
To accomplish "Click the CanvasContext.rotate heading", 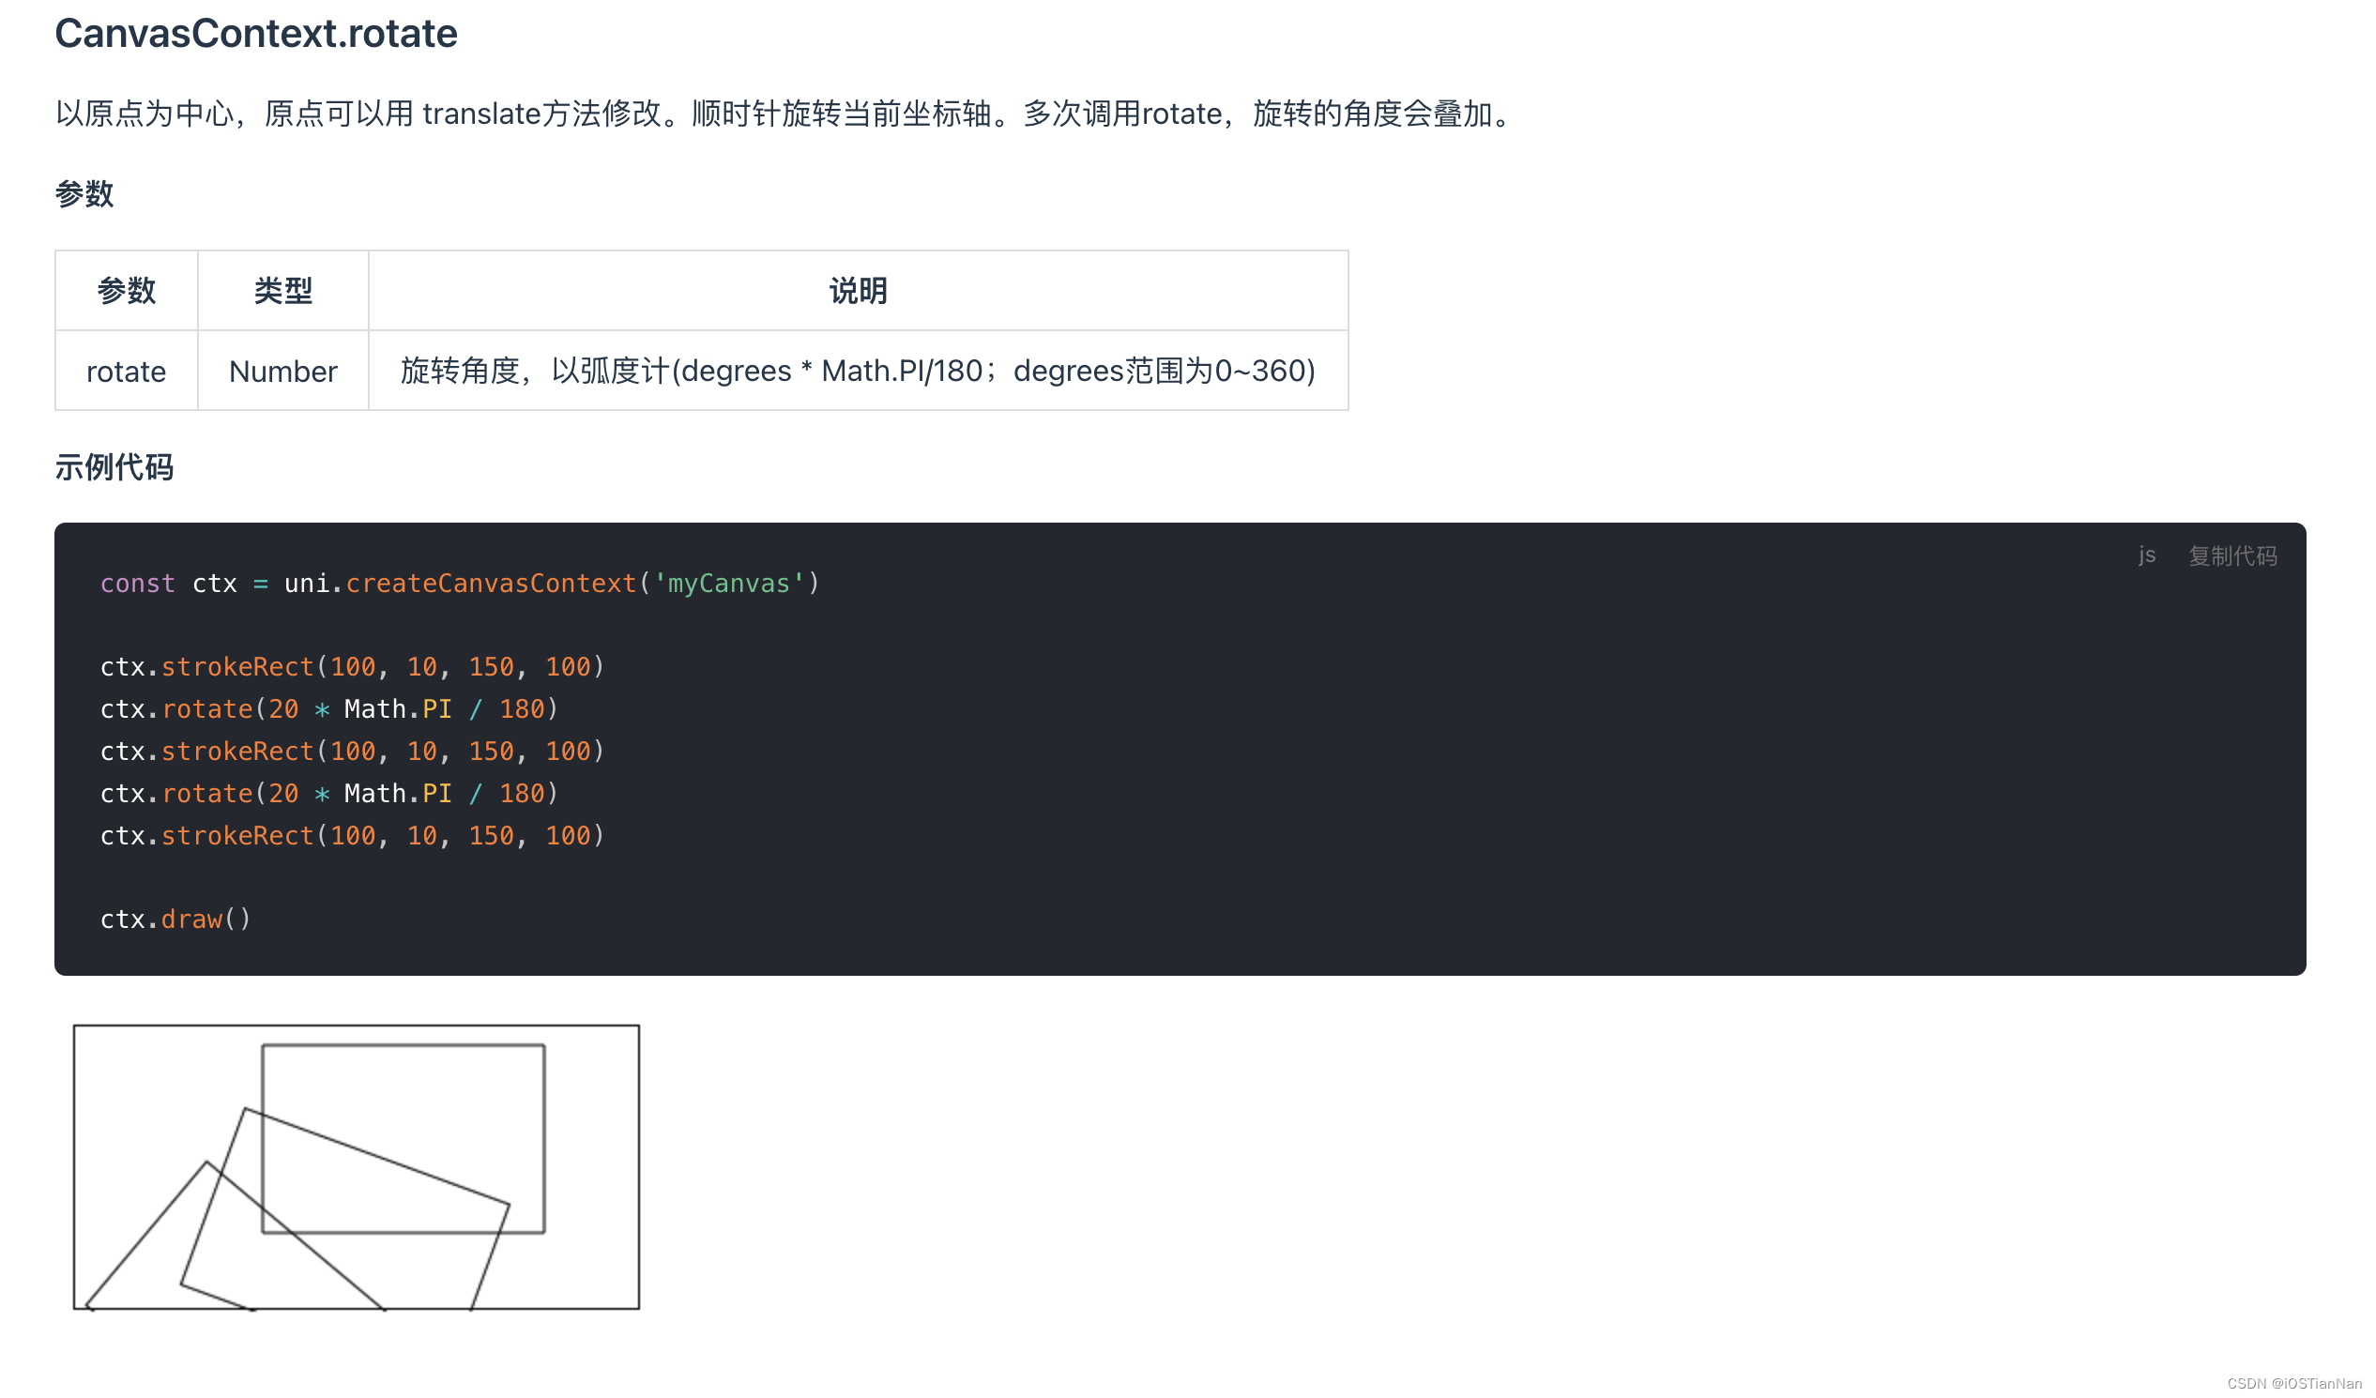I will point(255,34).
